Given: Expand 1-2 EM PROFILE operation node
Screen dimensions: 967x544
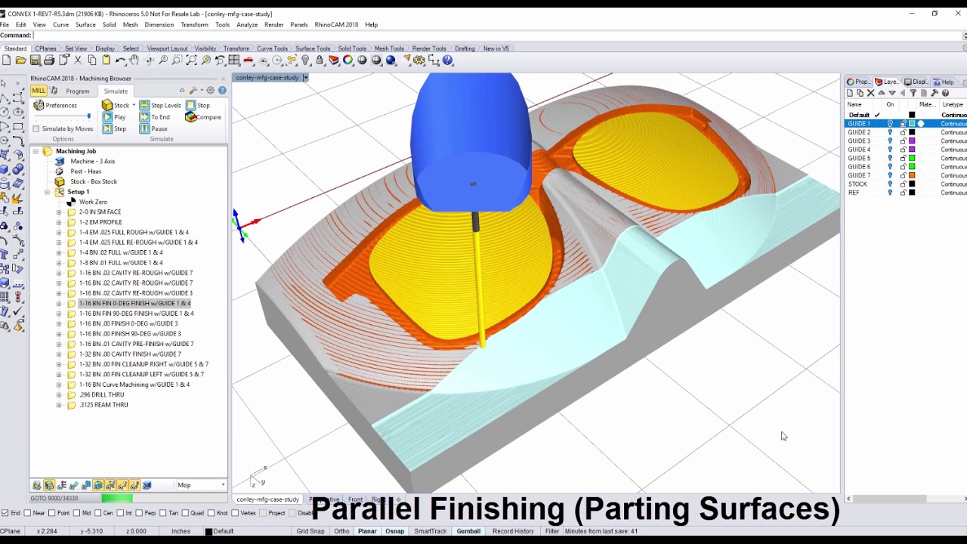Looking at the screenshot, I should click(x=59, y=222).
